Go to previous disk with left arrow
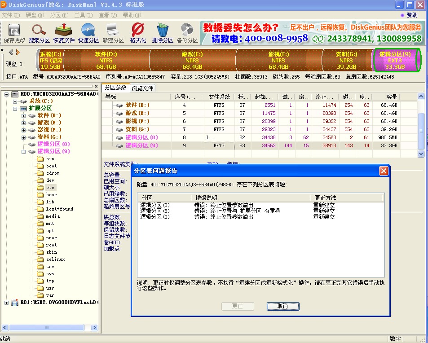This screenshot has width=428, height=343. [11, 52]
